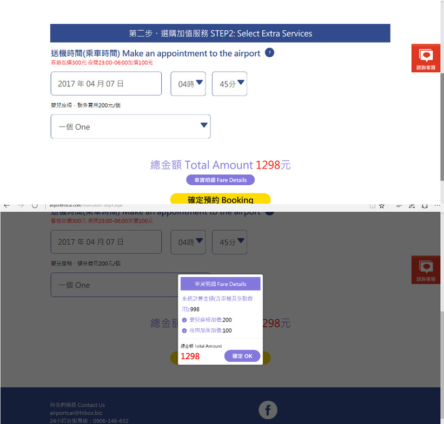Image resolution: width=444 pixels, height=424 pixels.
Task: Expand the 一個 One baby seat dropdown
Action: (130, 126)
